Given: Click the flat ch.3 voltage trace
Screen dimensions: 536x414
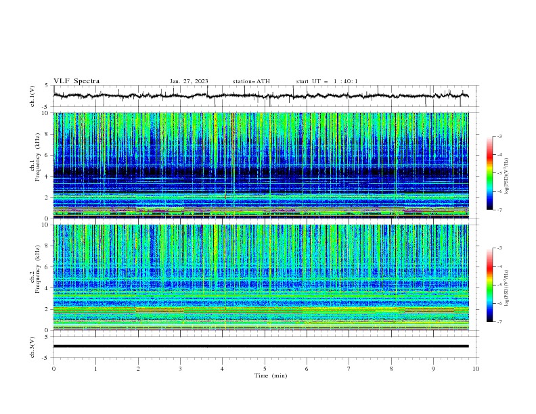Looking at the screenshot, I should point(261,346).
